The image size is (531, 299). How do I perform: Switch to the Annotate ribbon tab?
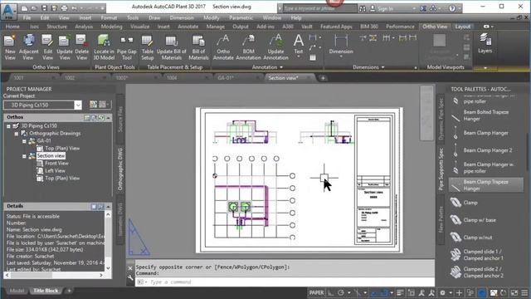[x=188, y=27]
